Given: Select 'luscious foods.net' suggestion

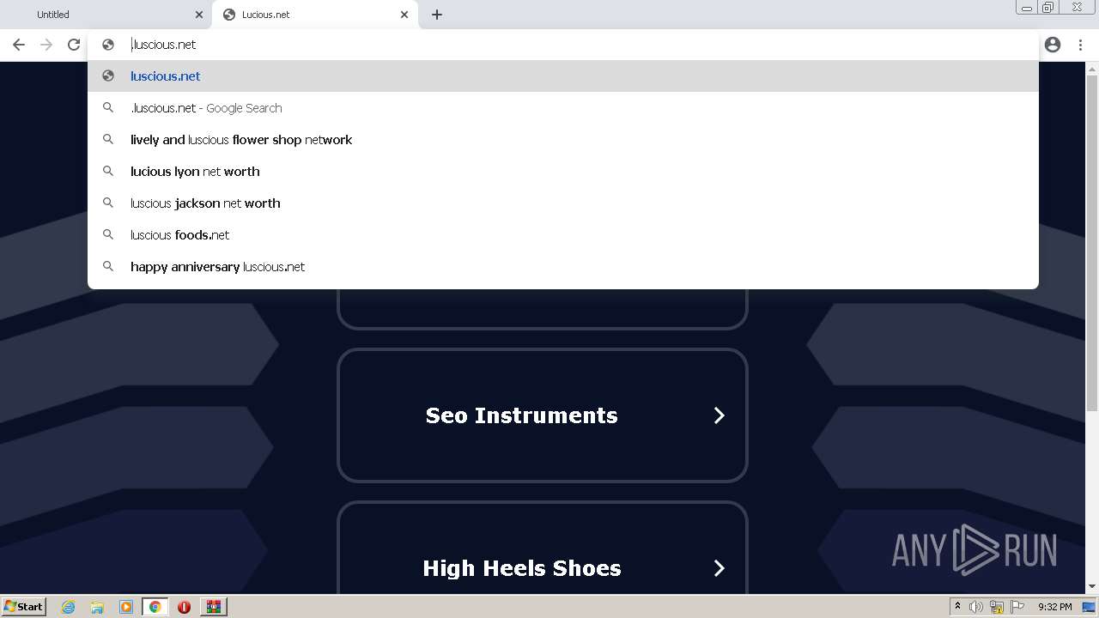Looking at the screenshot, I should 563,235.
